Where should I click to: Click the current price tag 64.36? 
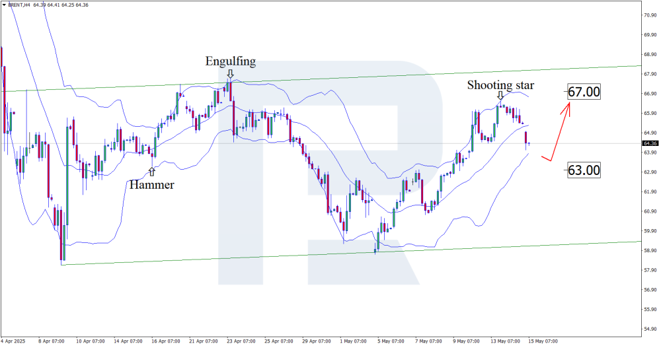[x=649, y=143]
